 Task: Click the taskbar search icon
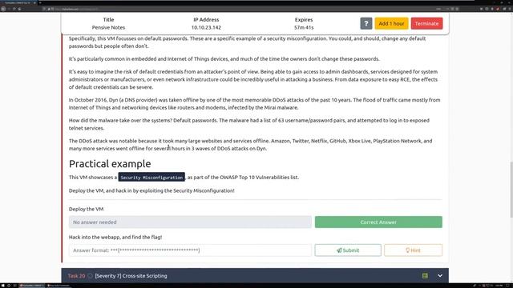tap(9, 286)
